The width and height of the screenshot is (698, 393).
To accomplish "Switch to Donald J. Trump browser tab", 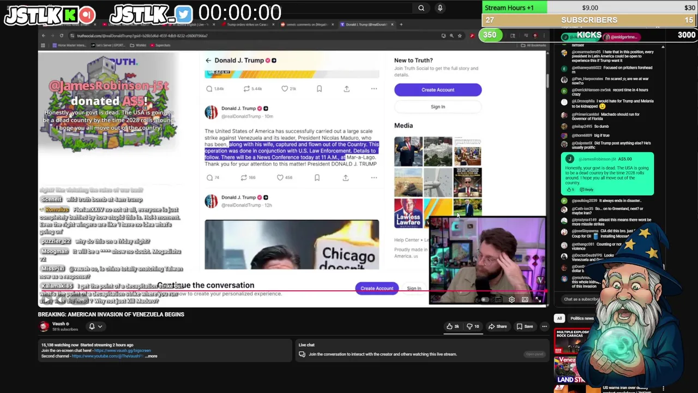I will tap(365, 25).
